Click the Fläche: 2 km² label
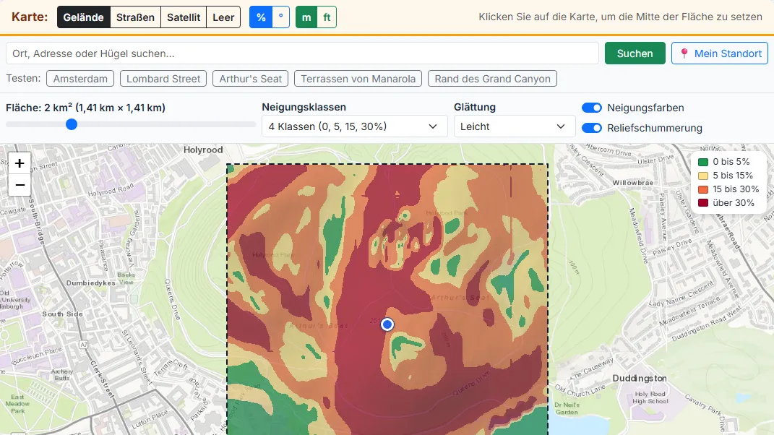 click(85, 108)
